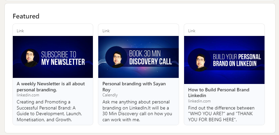Screen dimensions: 279x135
Task: Click the Calendly source label
Action: tap(110, 95)
